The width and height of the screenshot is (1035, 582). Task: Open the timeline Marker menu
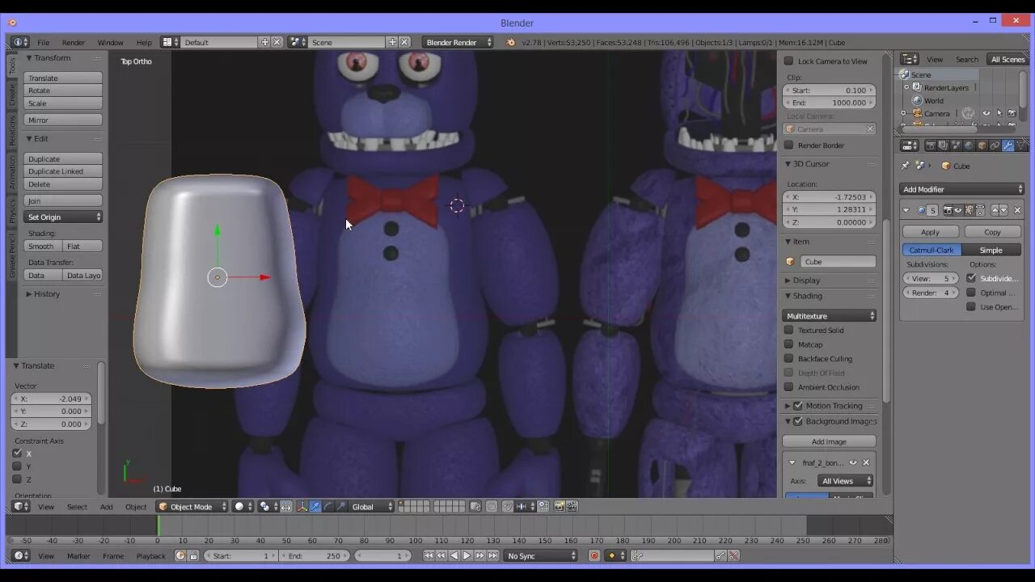(x=78, y=556)
